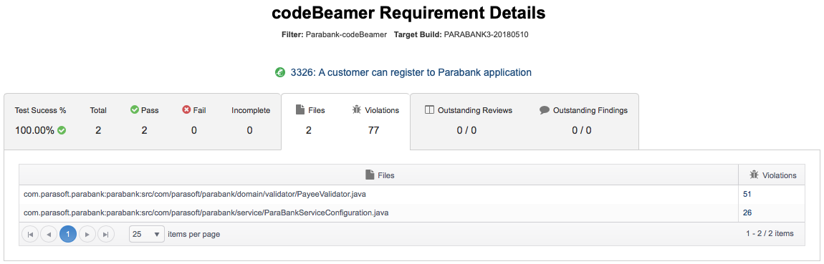Viewport: 824px width, 264px height.
Task: Click the Total tests count 2
Action: click(x=98, y=130)
